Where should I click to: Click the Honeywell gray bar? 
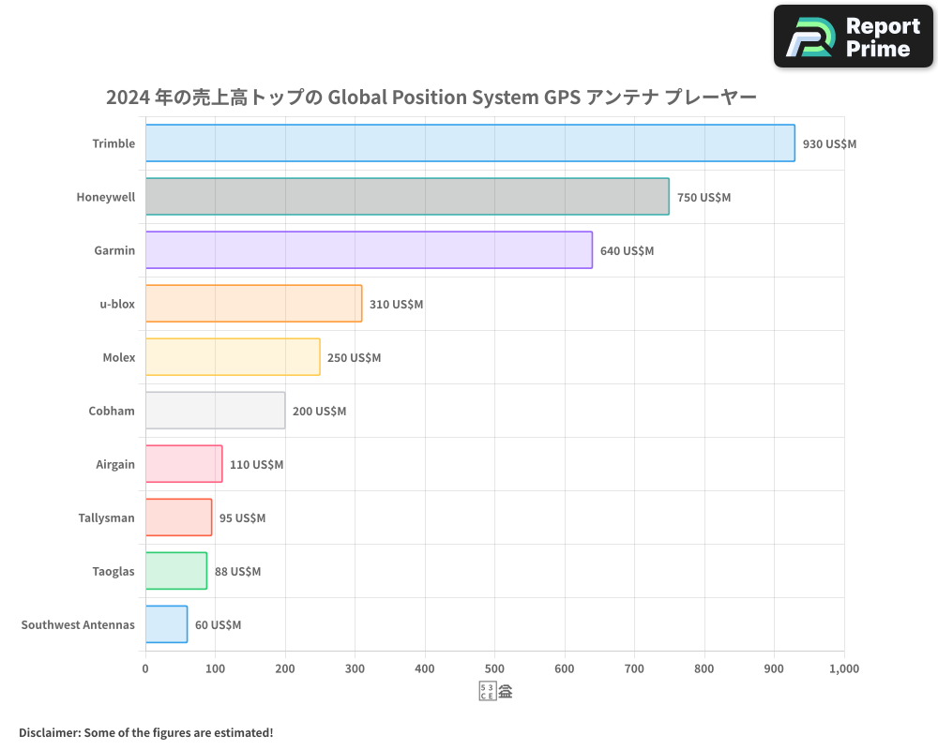pos(403,197)
